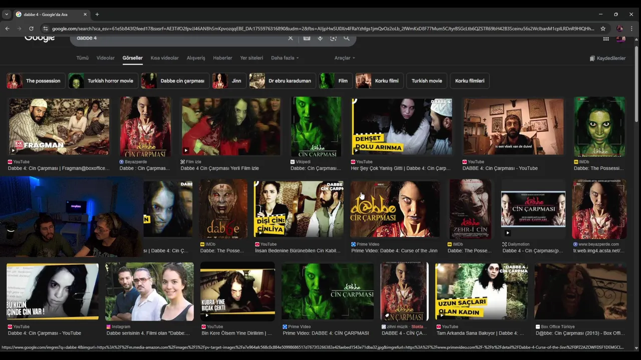Expand the Daha fazla menu
641x360 pixels.
285,58
